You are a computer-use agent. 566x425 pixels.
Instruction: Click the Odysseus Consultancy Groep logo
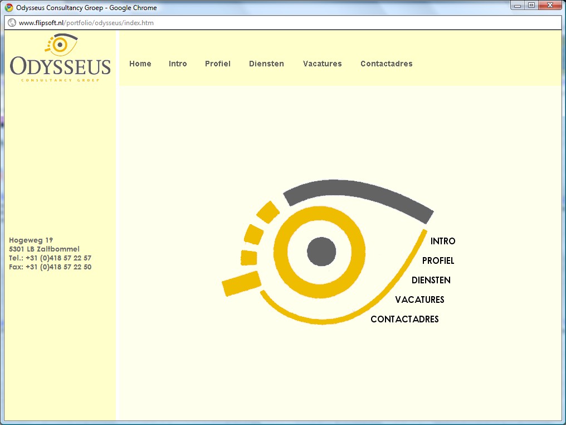60,59
